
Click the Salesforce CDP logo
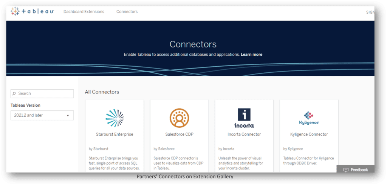tap(179, 118)
